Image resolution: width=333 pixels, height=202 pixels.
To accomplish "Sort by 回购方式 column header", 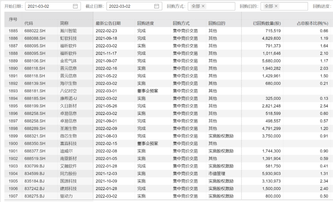I will [181, 23].
